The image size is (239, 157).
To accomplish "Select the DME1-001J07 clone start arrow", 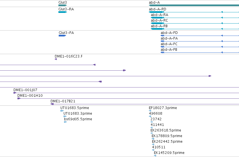I will tap(15, 93).
